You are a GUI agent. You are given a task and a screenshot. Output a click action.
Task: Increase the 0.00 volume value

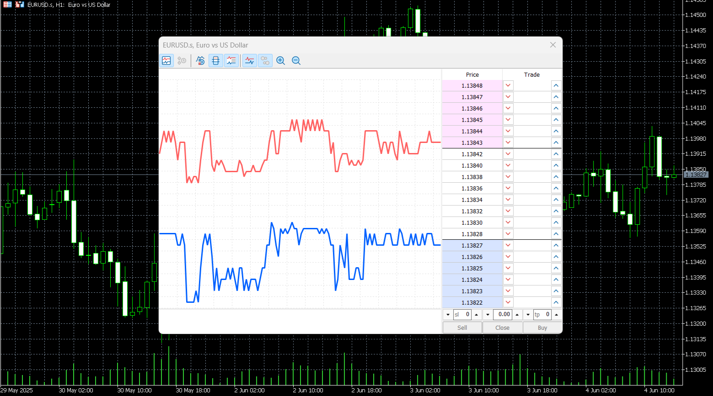pos(517,314)
